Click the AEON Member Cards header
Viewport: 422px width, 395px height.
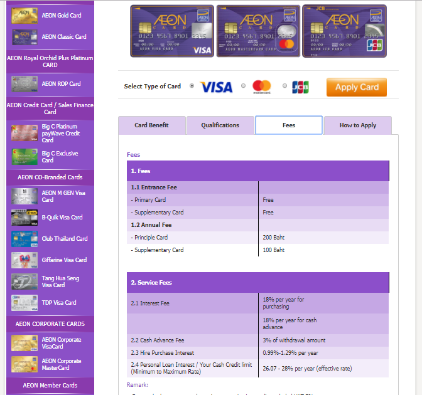point(50,386)
